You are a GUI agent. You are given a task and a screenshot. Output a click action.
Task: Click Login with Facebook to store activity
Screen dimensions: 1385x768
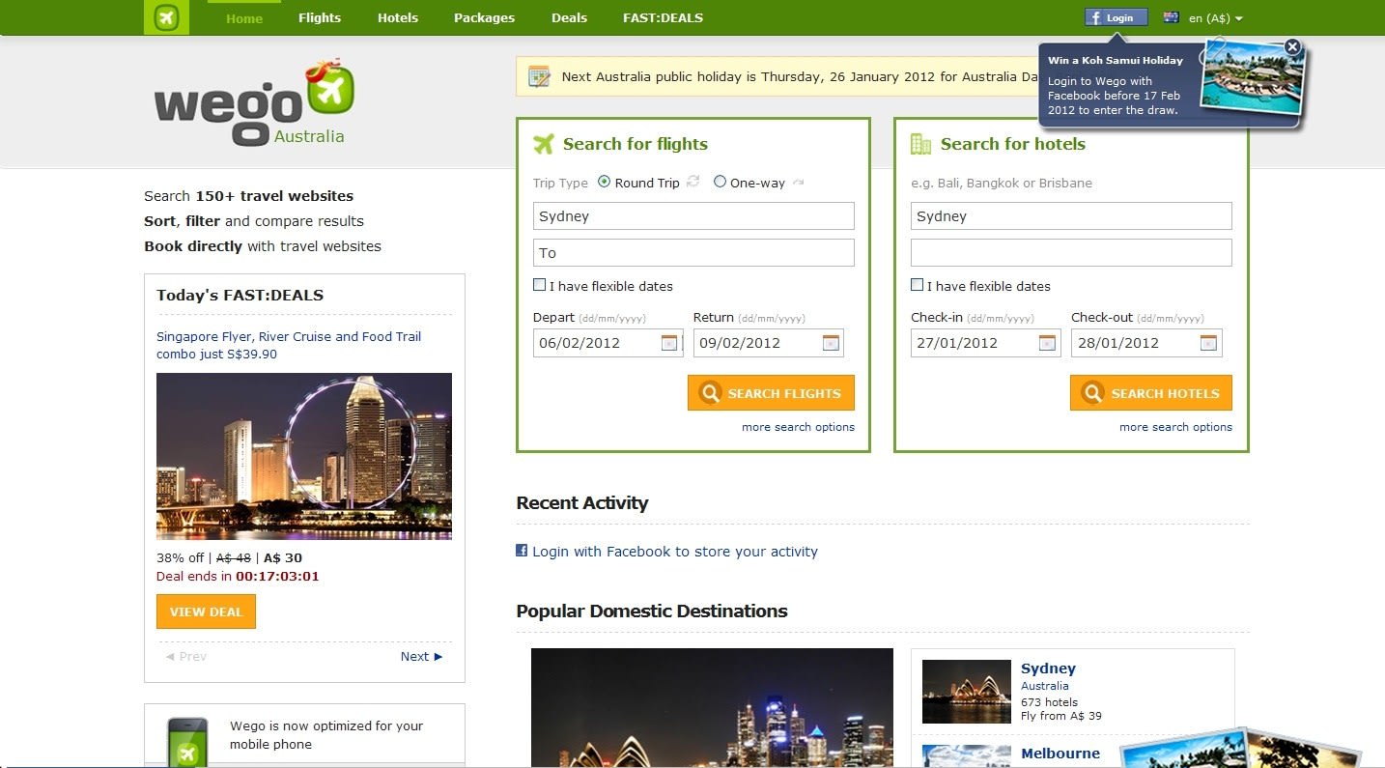click(674, 552)
